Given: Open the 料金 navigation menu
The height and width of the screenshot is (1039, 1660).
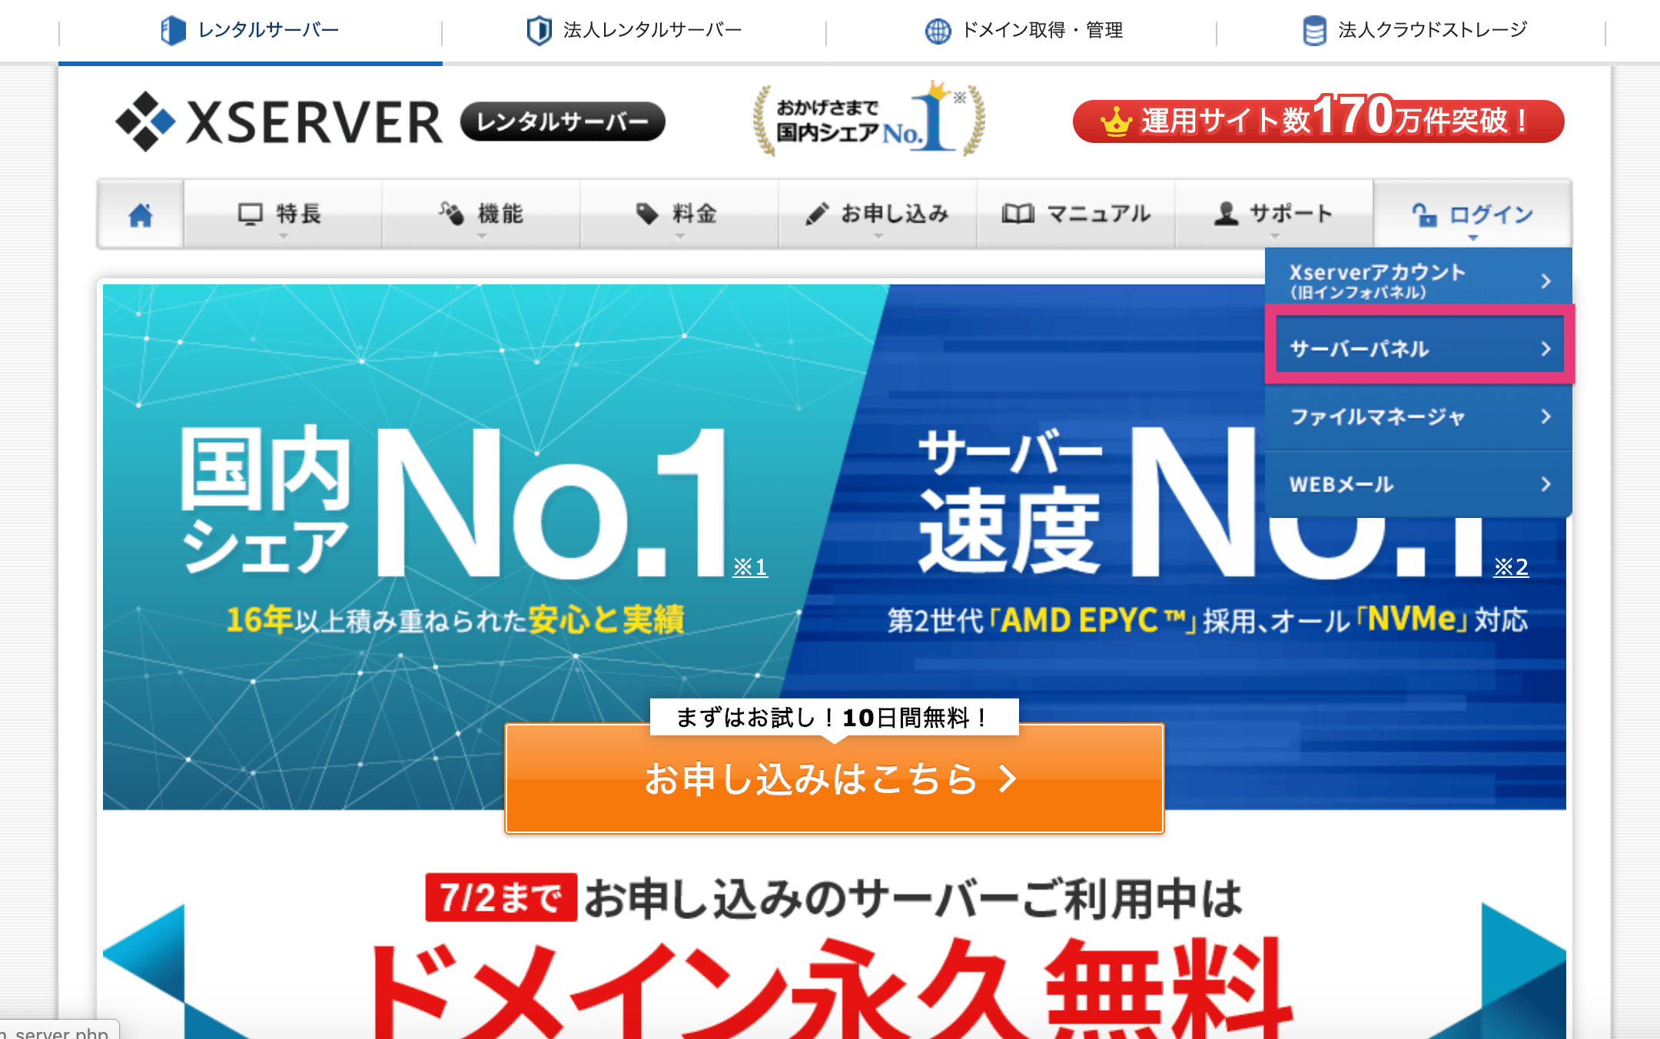Looking at the screenshot, I should click(679, 214).
